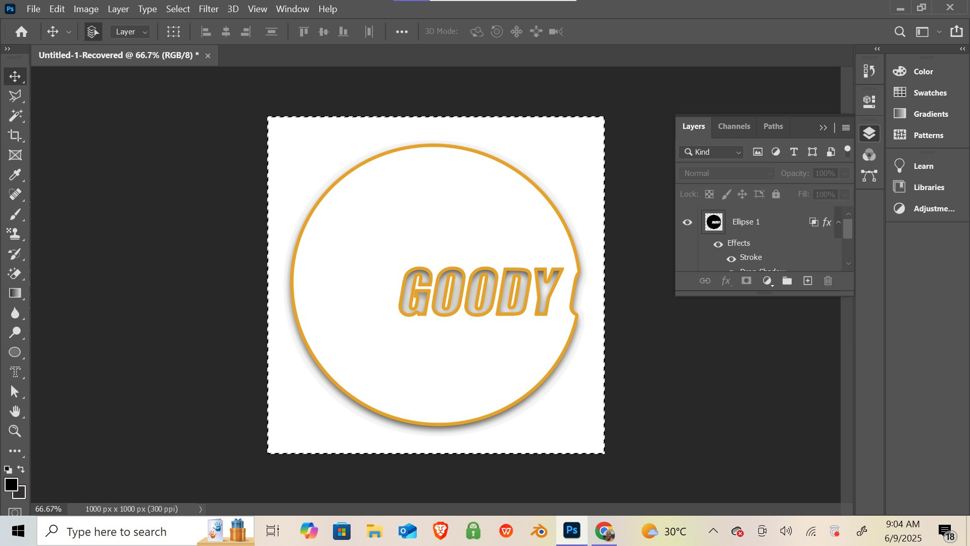Viewport: 970px width, 546px height.
Task: Click the foreground color swatch
Action: point(11,484)
